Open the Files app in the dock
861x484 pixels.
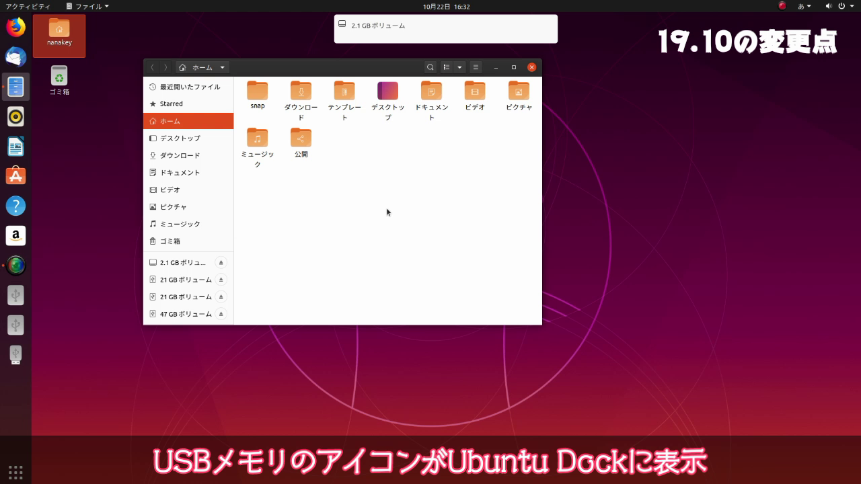15,87
